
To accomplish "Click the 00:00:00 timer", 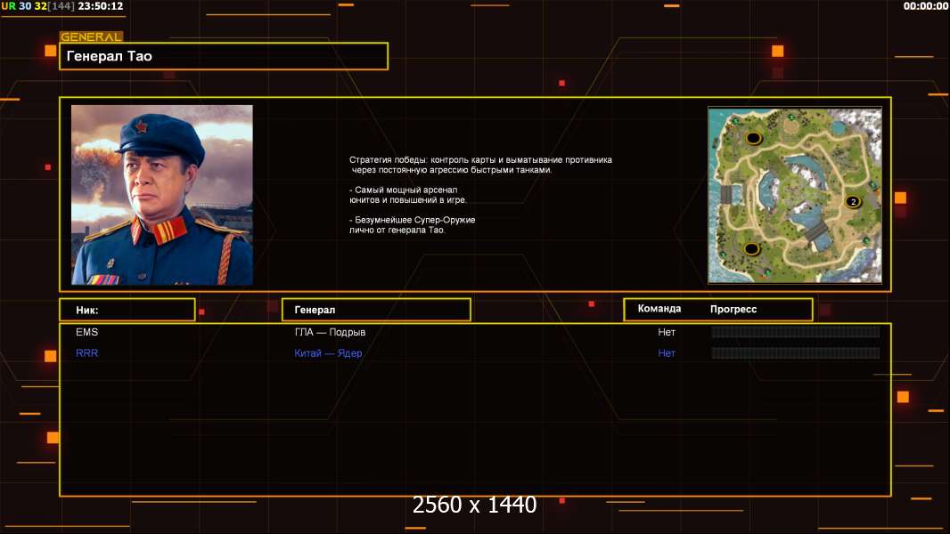I will [x=925, y=6].
